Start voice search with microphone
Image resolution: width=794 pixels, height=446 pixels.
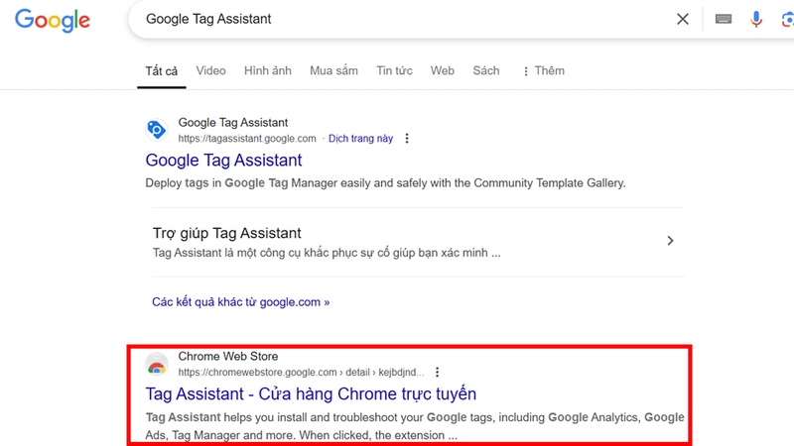pyautogui.click(x=756, y=19)
